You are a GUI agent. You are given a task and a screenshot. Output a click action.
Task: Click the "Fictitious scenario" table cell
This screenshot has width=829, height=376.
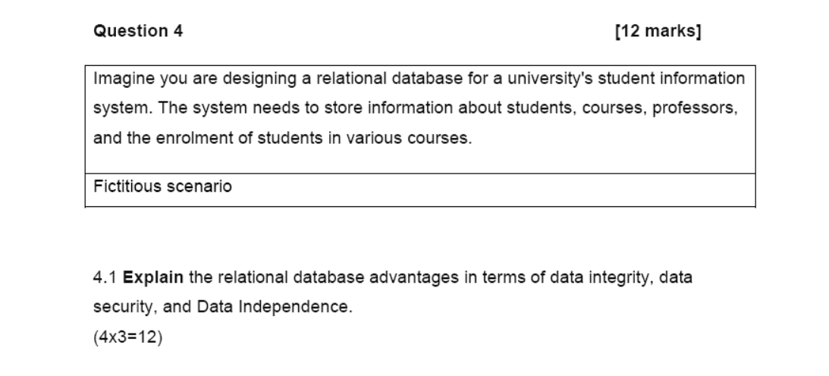click(x=420, y=190)
